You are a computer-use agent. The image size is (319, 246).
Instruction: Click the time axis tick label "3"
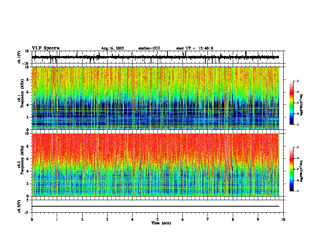[x=107, y=219]
